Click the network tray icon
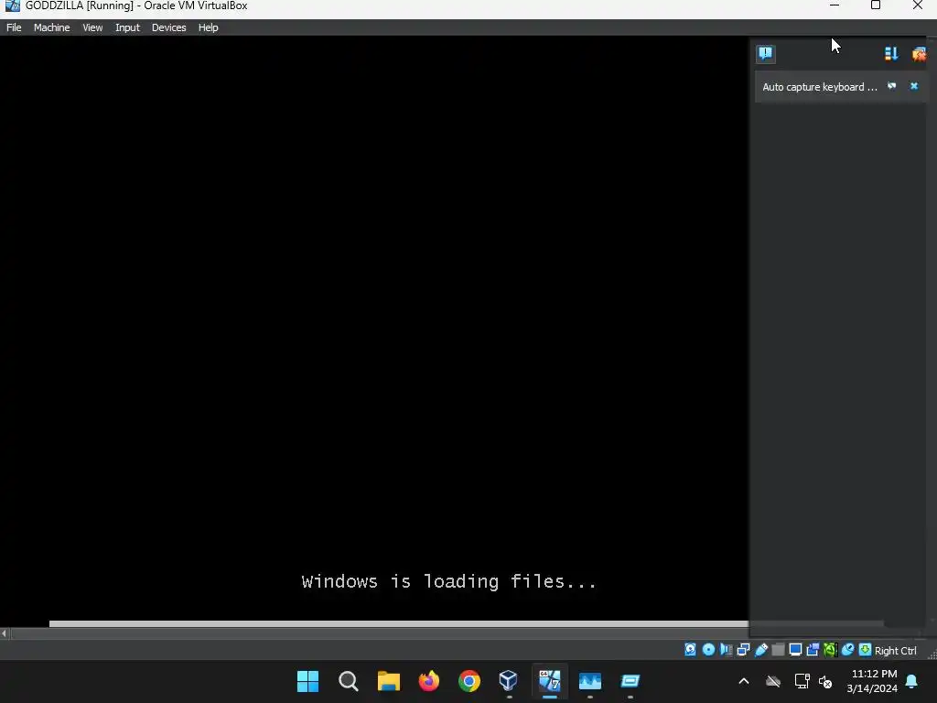Screen dimensions: 937x703 tap(802, 681)
